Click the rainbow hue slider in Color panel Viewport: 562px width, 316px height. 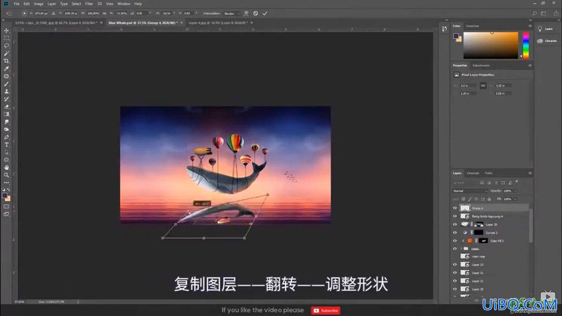[526, 45]
